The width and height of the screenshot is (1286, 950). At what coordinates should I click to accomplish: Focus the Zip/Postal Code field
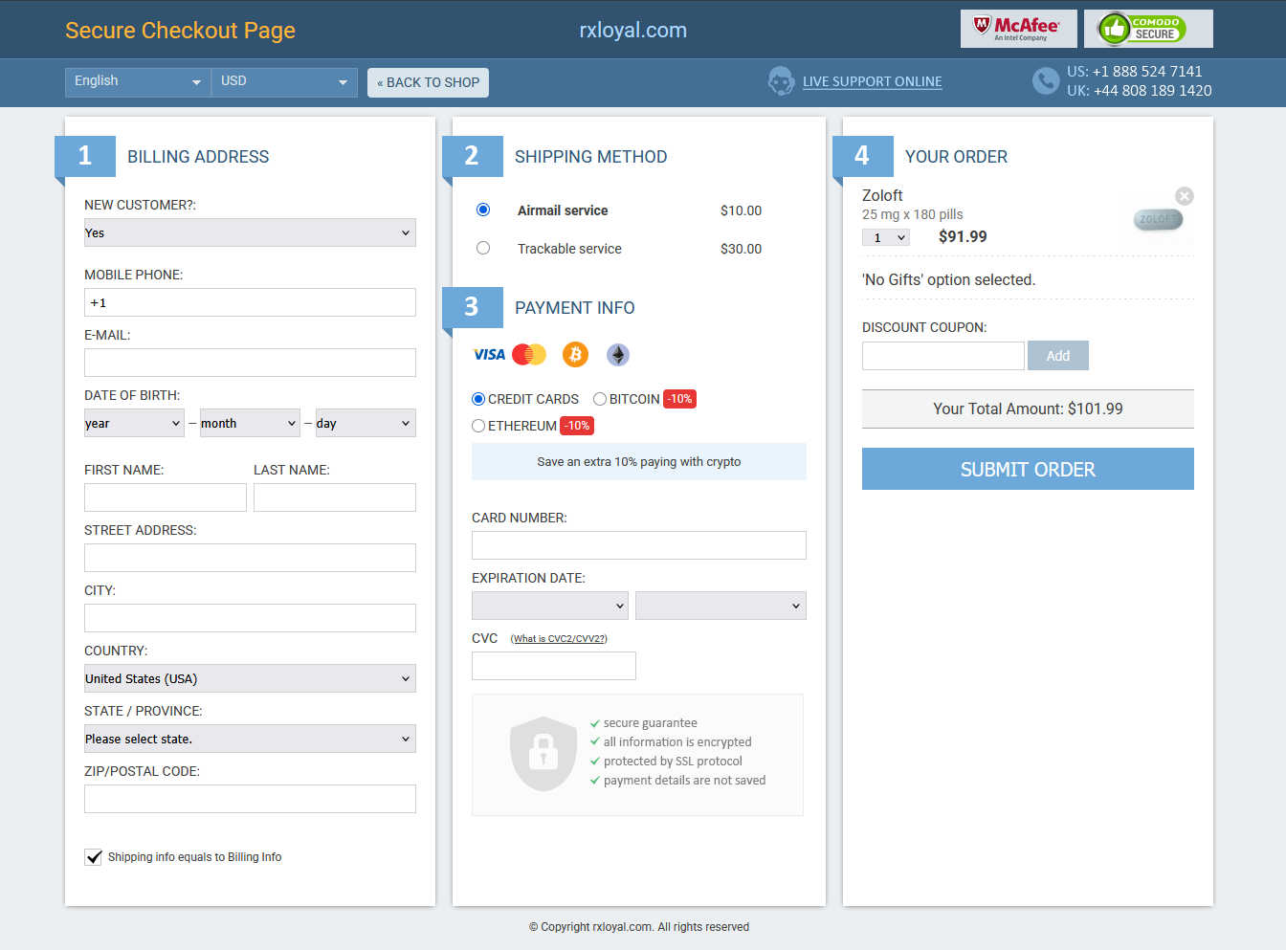(x=250, y=799)
